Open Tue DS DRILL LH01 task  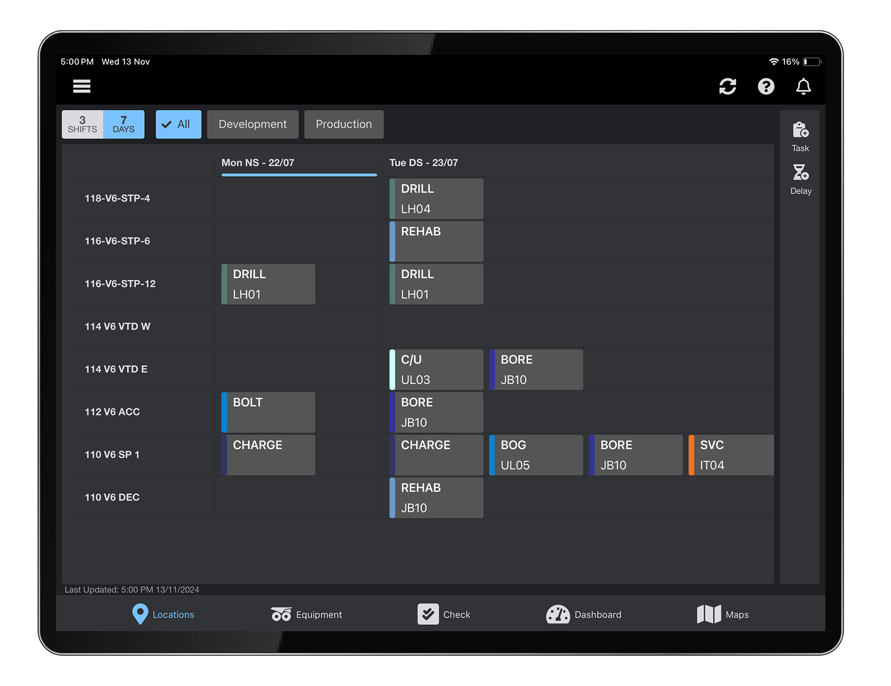point(437,284)
